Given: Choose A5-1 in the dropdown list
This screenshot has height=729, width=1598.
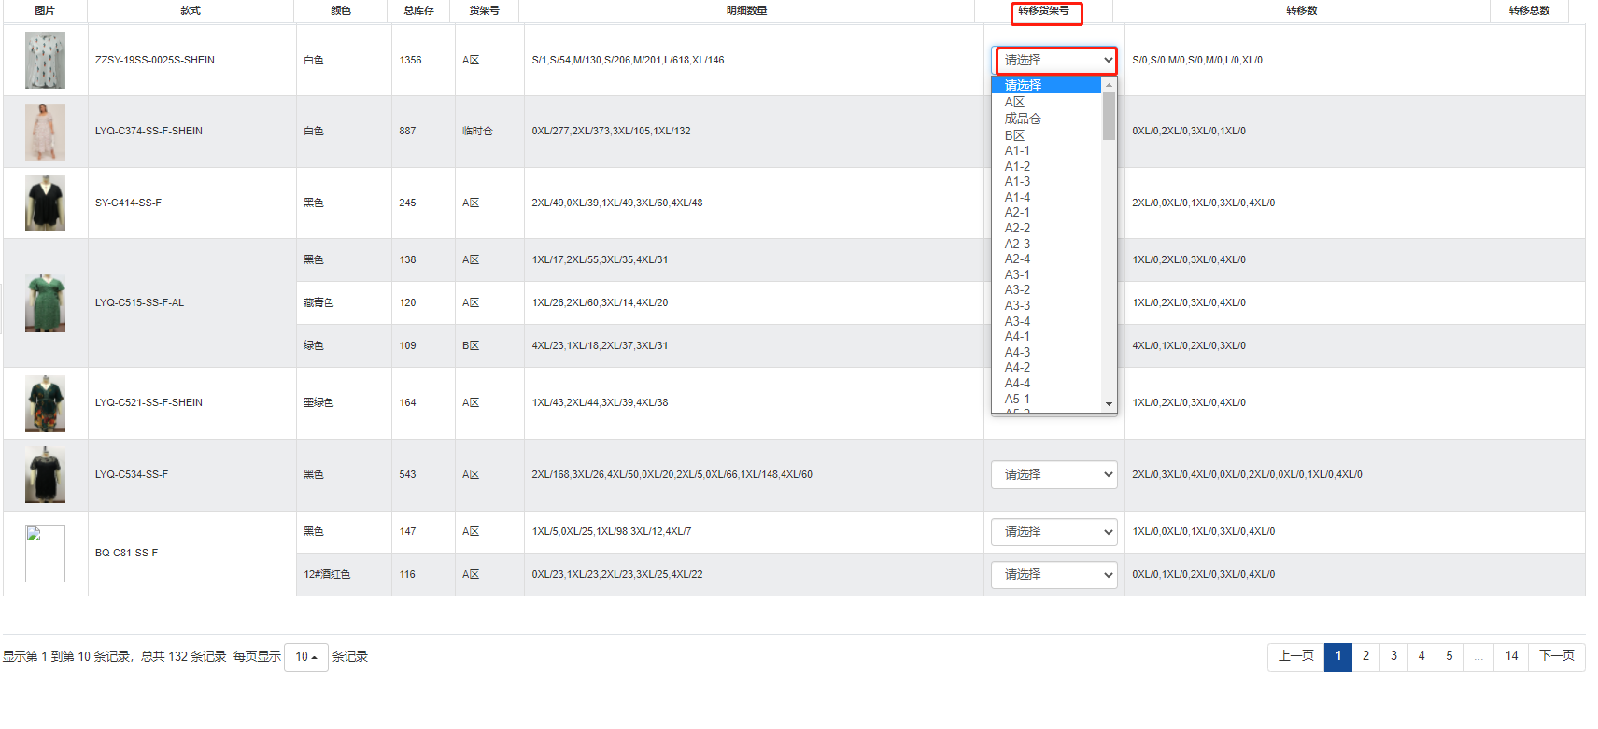Looking at the screenshot, I should pyautogui.click(x=1017, y=399).
